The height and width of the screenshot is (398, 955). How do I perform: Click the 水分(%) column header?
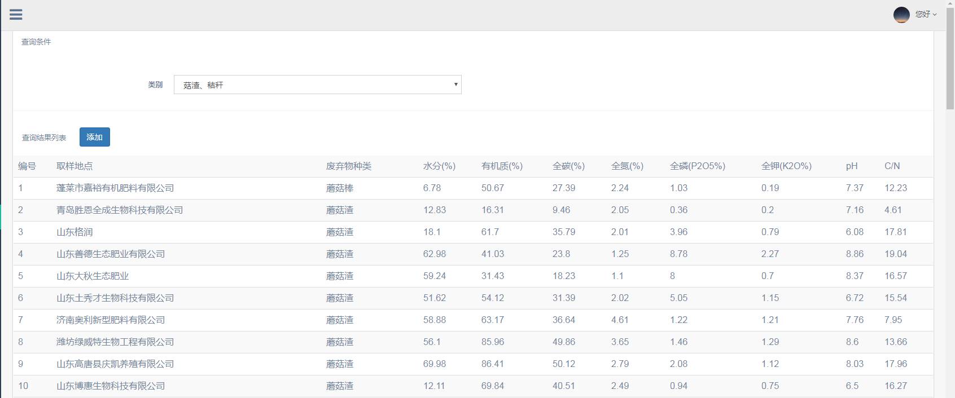[439, 166]
